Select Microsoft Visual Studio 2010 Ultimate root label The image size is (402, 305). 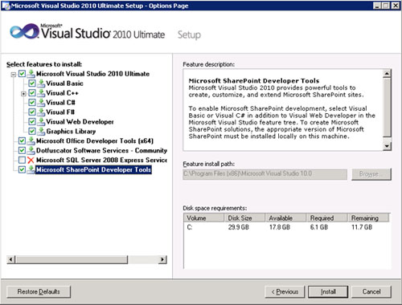[92, 74]
